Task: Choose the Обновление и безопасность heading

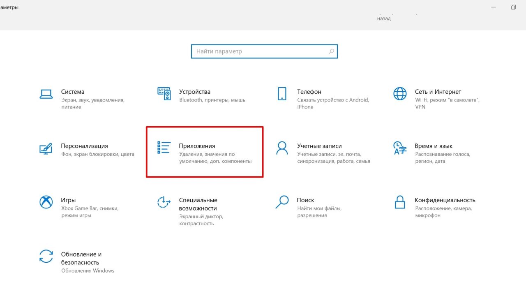Action: tap(81, 258)
